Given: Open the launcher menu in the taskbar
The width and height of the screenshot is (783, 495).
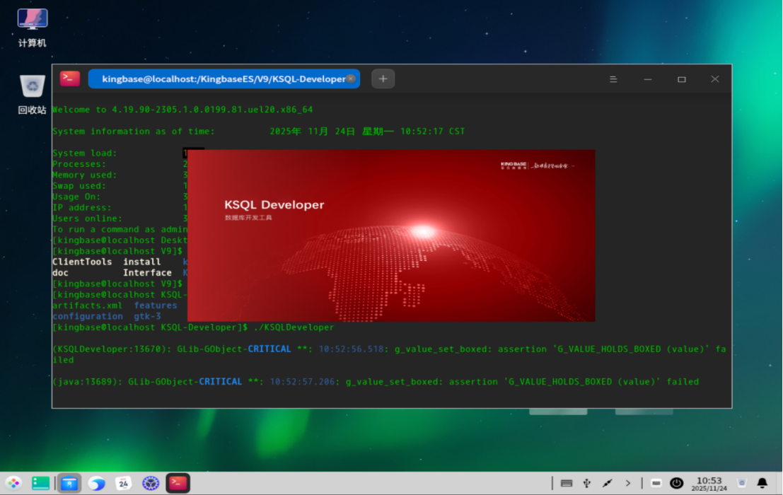Looking at the screenshot, I should pyautogui.click(x=14, y=483).
